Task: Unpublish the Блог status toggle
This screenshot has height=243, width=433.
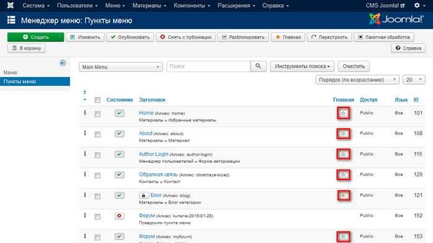Action: tap(119, 196)
